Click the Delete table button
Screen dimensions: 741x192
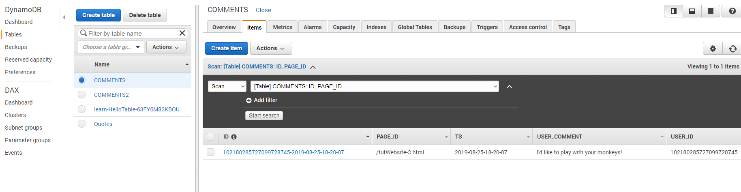tap(145, 15)
